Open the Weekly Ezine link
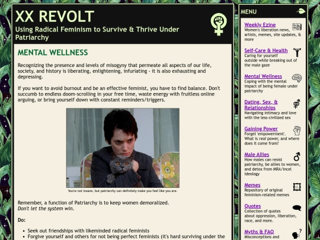The width and height of the screenshot is (320, 240). (x=260, y=25)
